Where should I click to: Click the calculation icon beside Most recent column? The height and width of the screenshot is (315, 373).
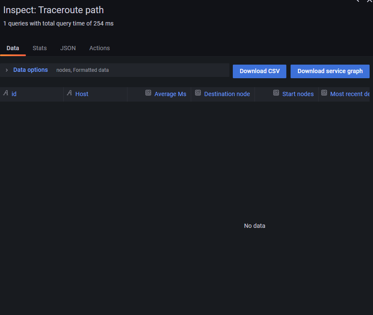tap(324, 94)
